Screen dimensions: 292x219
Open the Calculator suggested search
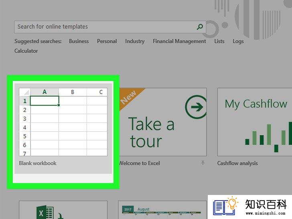coord(26,51)
